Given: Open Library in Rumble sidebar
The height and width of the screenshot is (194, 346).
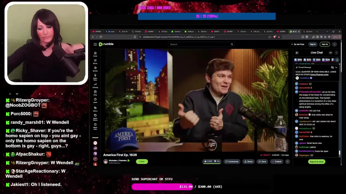Looking at the screenshot, I should (x=95, y=109).
